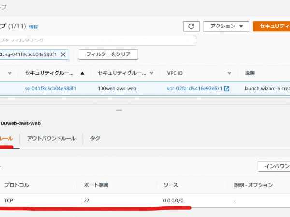
Task: Click the TCP protocol cell
Action: click(9, 201)
